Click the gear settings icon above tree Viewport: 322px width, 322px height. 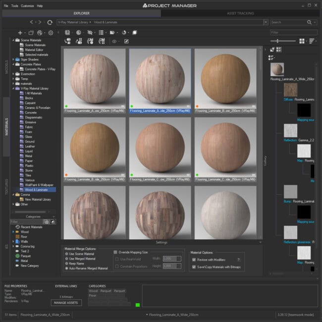(51, 33)
